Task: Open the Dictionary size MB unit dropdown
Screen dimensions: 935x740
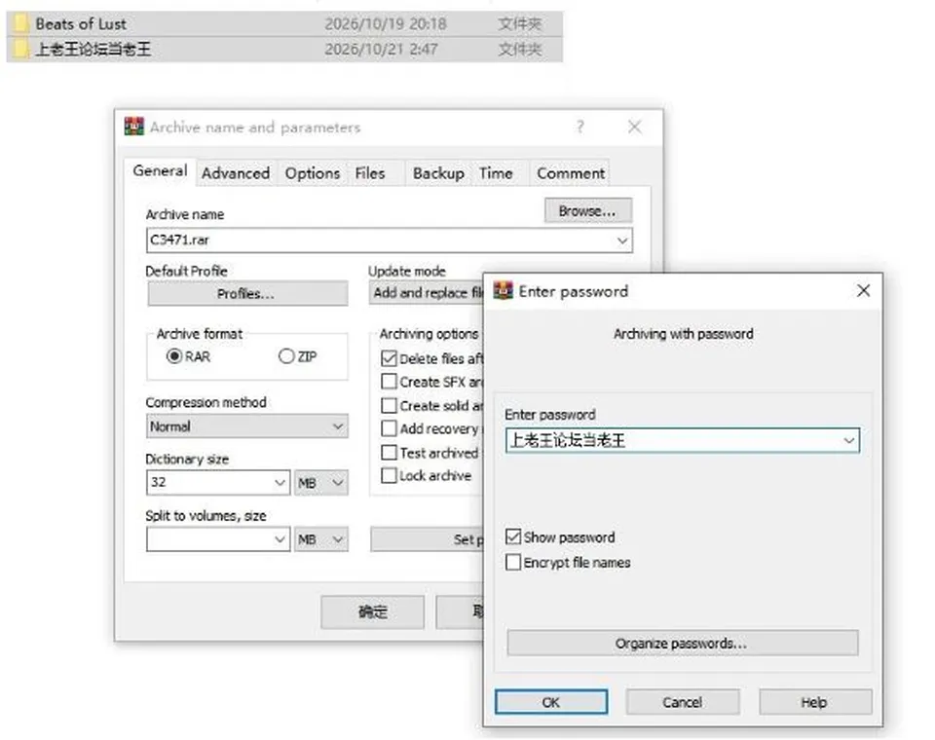Action: tap(320, 482)
